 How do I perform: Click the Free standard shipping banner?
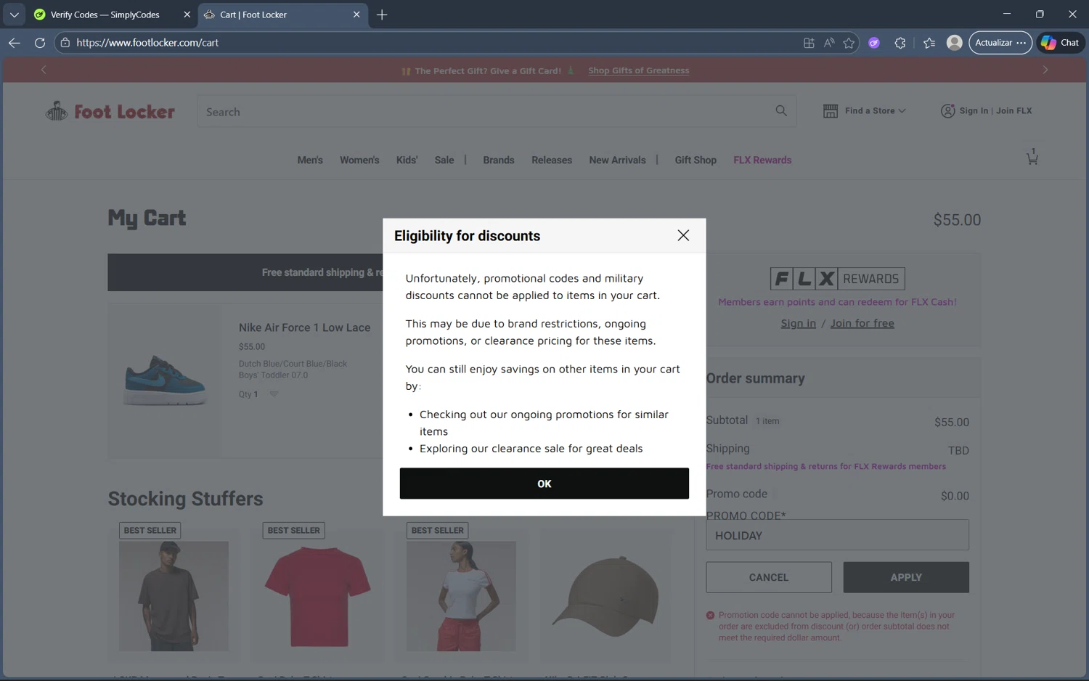pos(245,272)
